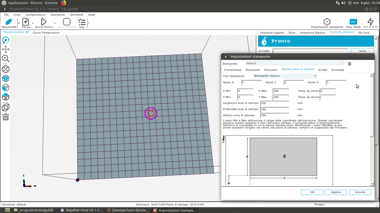Open the Stampante menu in menu bar

tap(58, 15)
